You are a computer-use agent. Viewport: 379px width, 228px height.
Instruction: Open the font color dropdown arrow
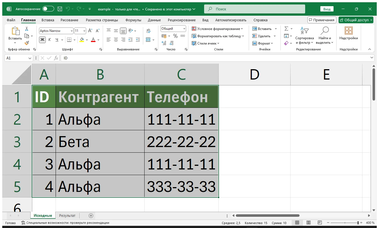coord(99,40)
